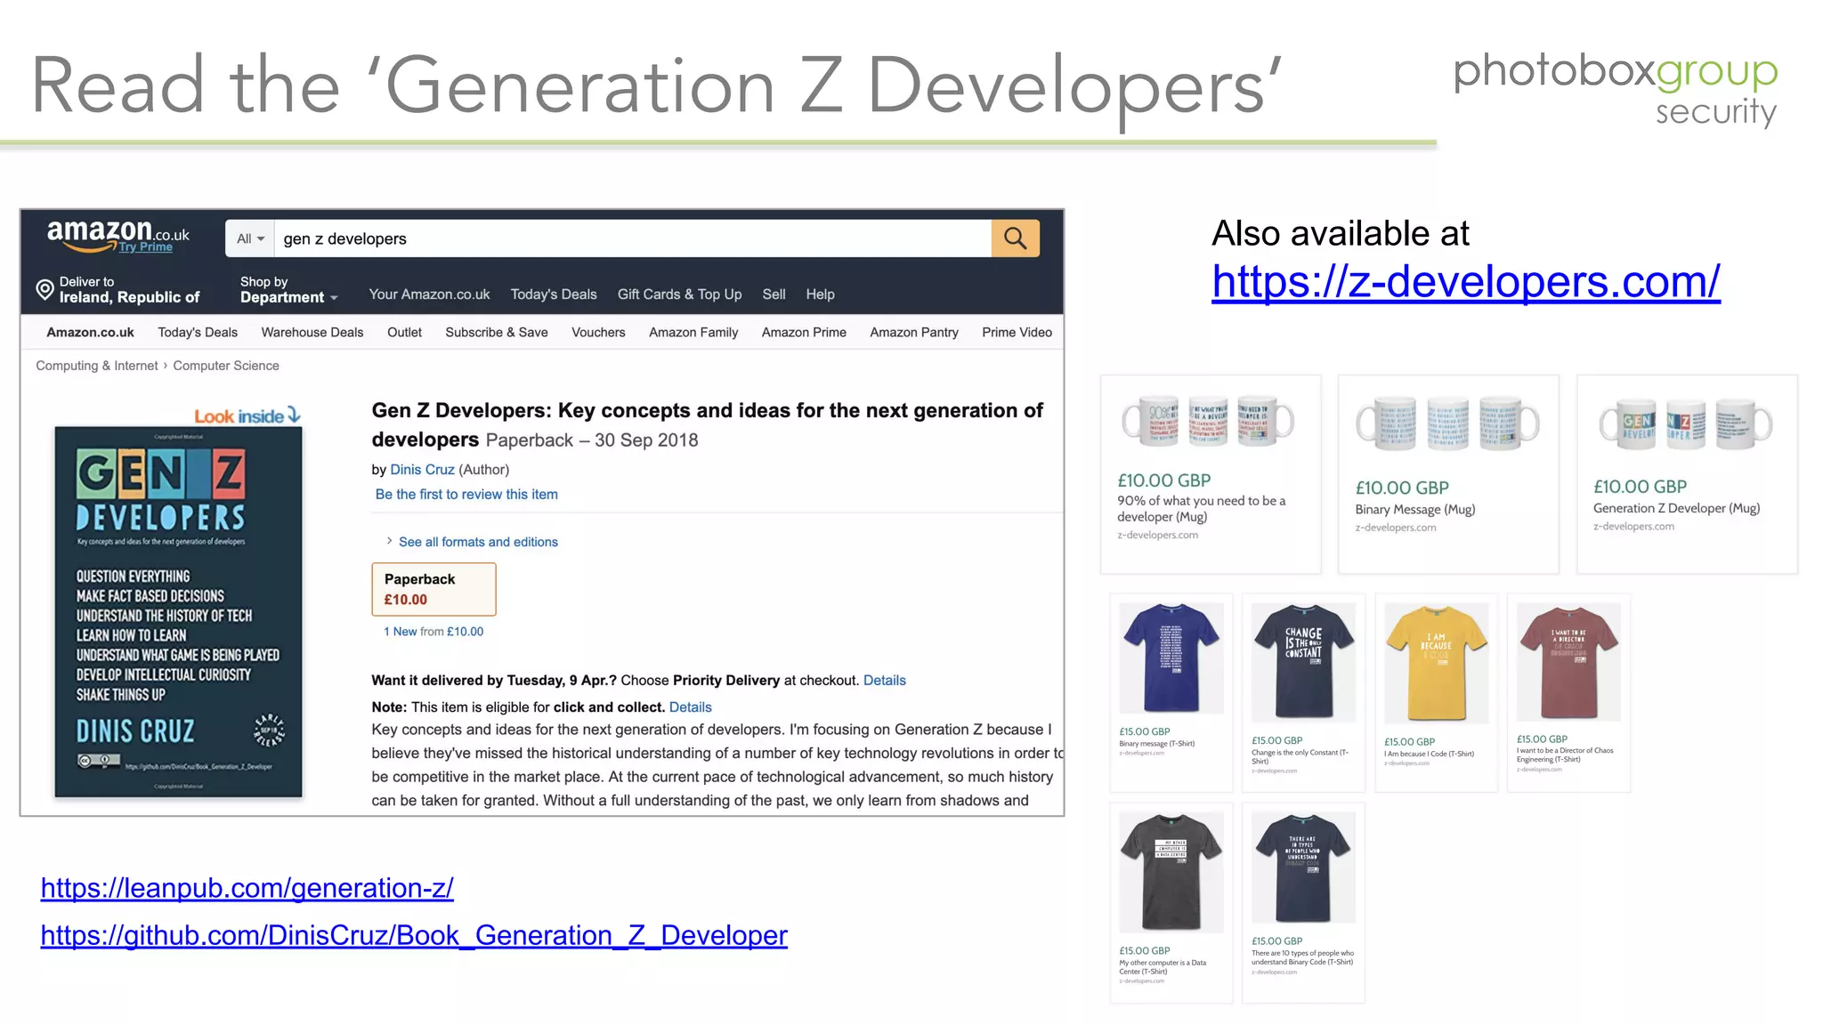
Task: Open Gift Cards & Top Up
Action: point(679,295)
